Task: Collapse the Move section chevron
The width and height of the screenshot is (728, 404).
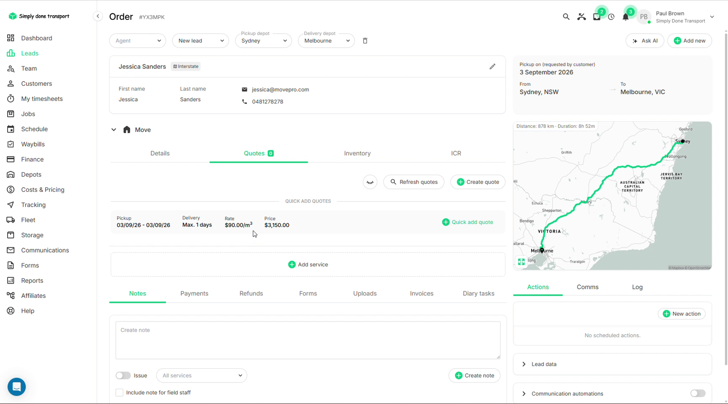Action: 114,130
